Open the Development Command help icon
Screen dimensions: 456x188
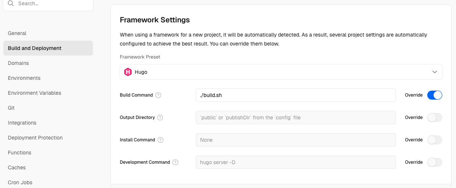(x=175, y=162)
